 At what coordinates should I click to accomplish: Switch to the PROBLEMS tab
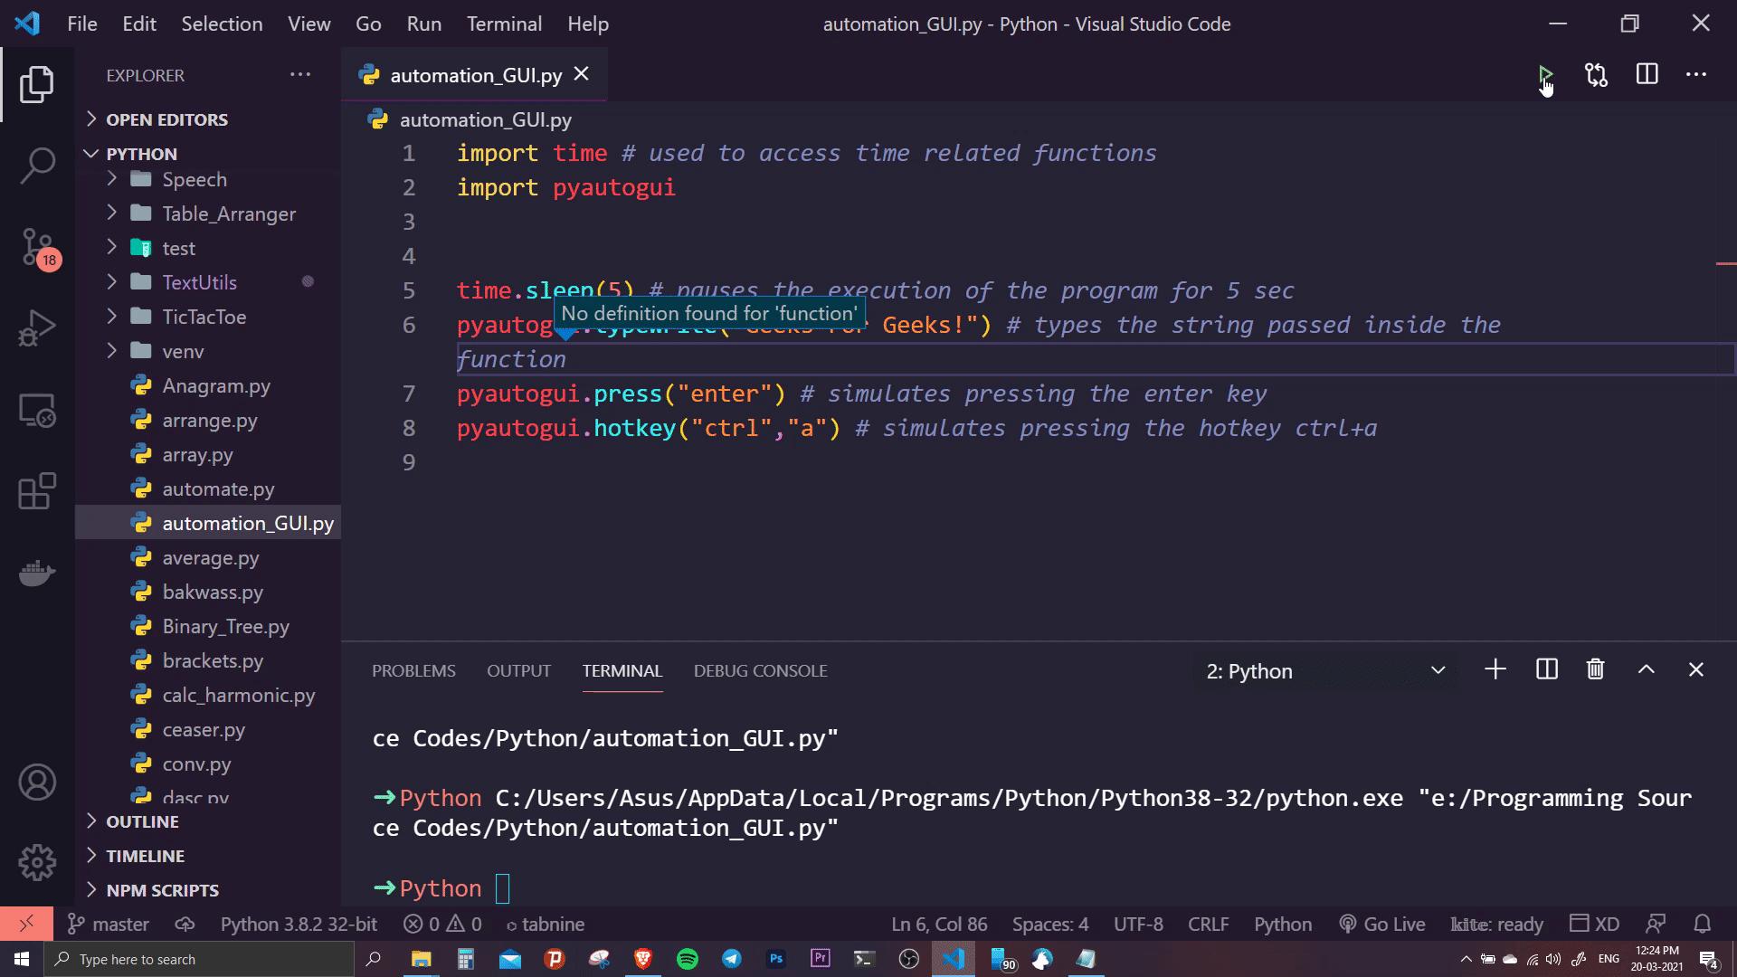pyautogui.click(x=413, y=671)
